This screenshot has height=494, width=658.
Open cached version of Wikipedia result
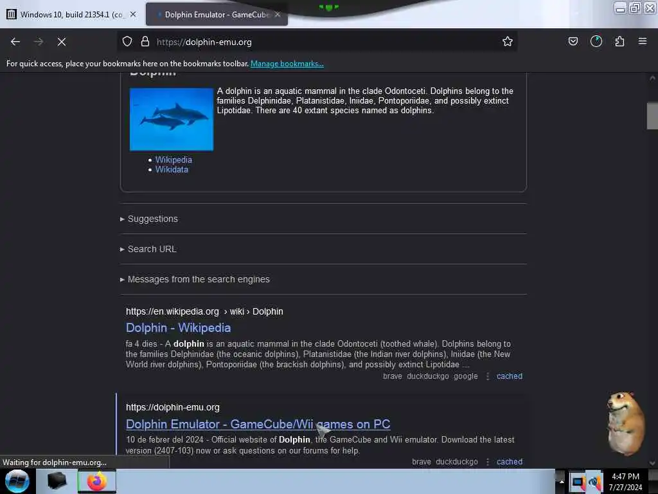510,376
